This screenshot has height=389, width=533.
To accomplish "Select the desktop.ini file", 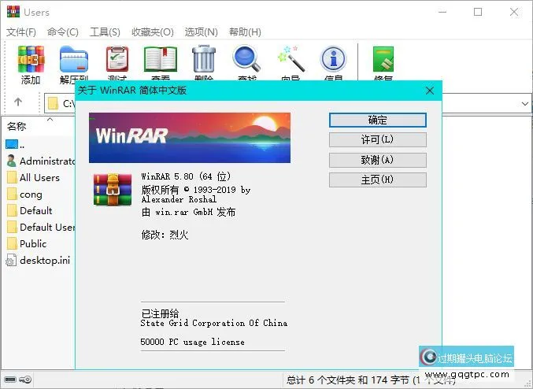I will coord(38,260).
